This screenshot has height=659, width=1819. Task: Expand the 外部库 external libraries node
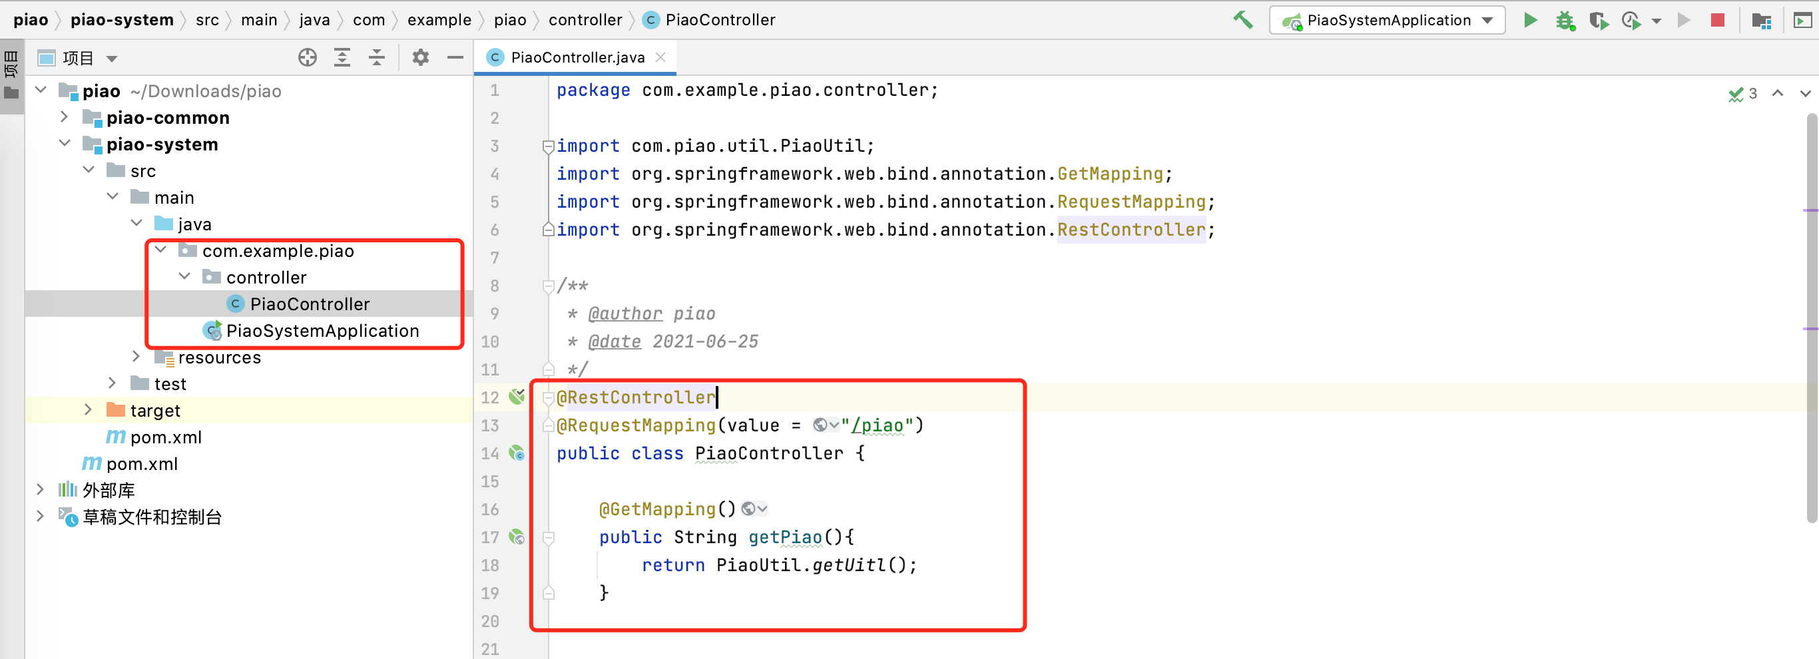coord(41,489)
